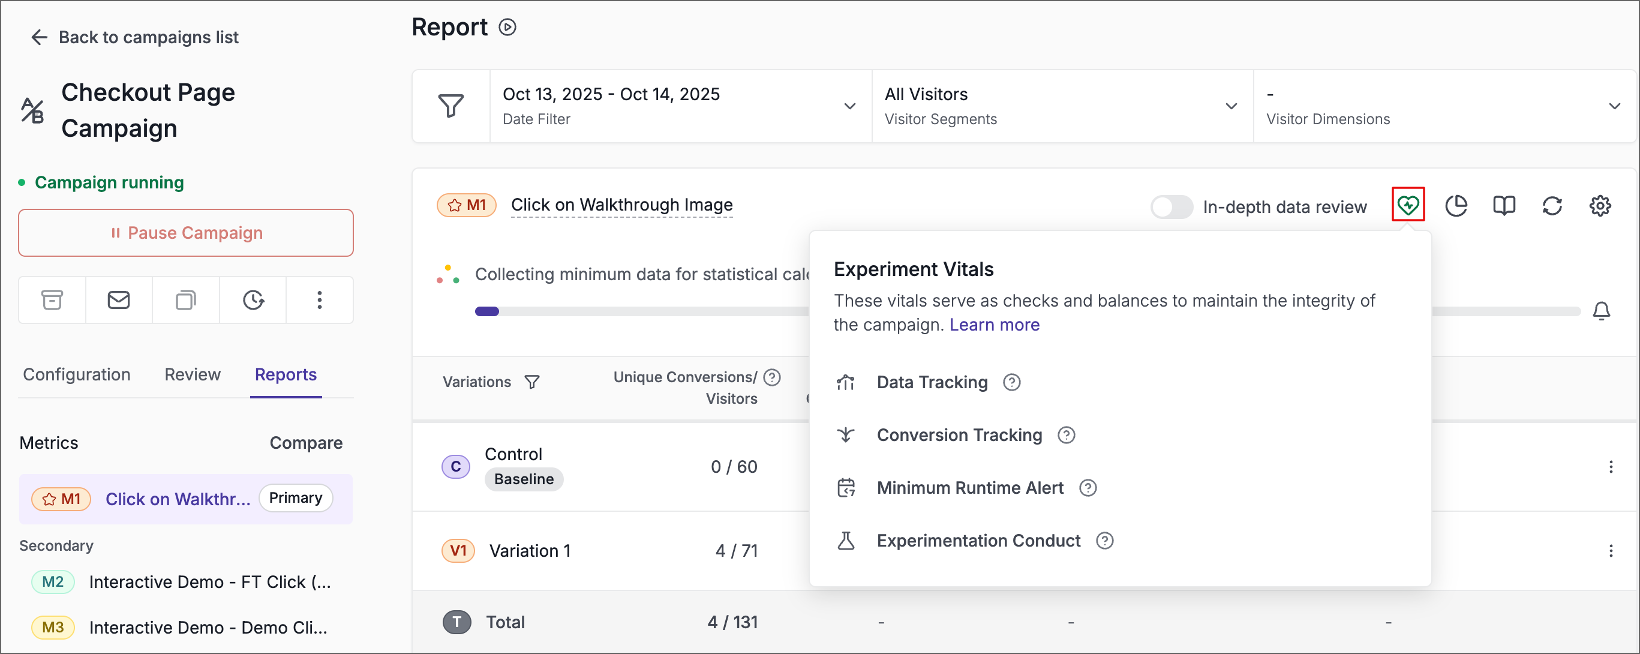
Task: Open the pie chart report icon
Action: [x=1456, y=205]
